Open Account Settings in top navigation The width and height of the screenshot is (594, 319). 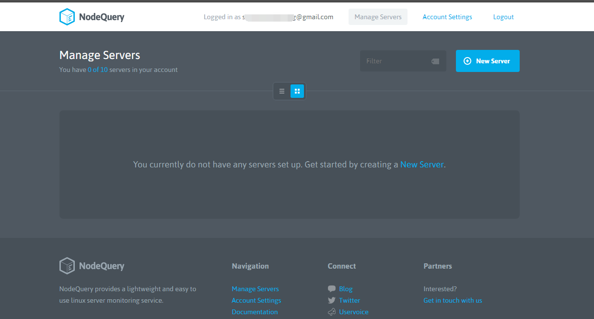point(447,17)
